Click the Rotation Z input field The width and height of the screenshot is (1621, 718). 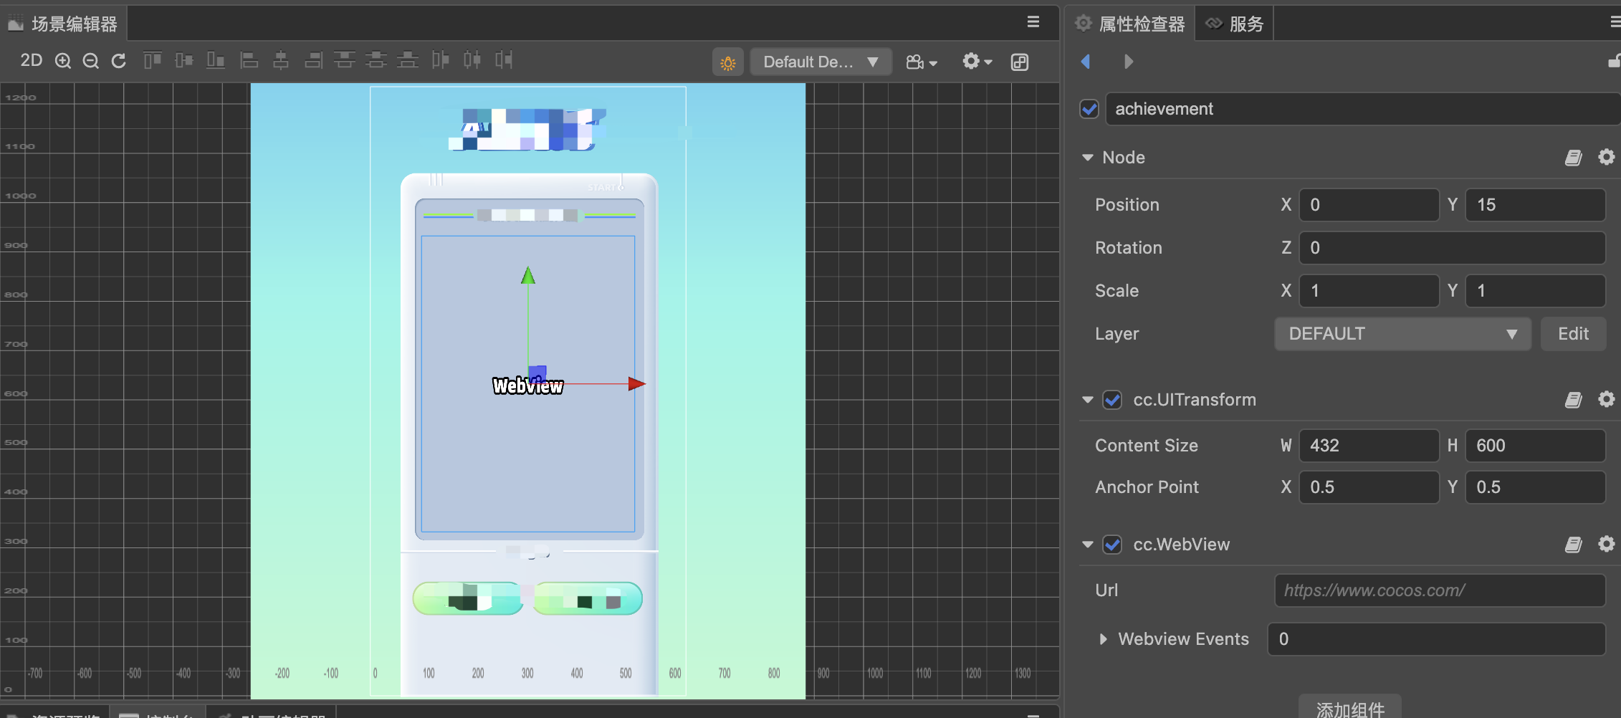click(x=1452, y=248)
